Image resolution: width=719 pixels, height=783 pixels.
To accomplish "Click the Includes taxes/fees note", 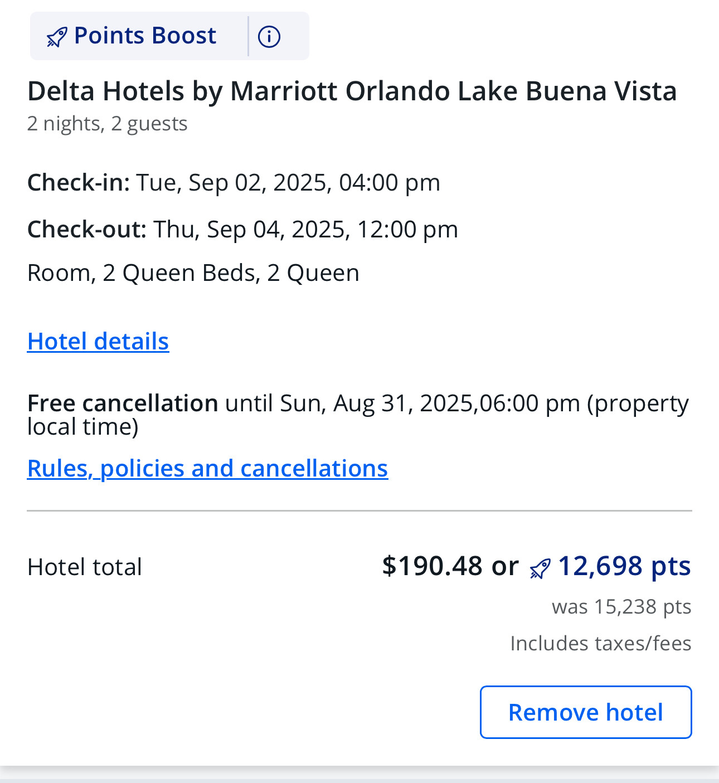I will pyautogui.click(x=600, y=643).
